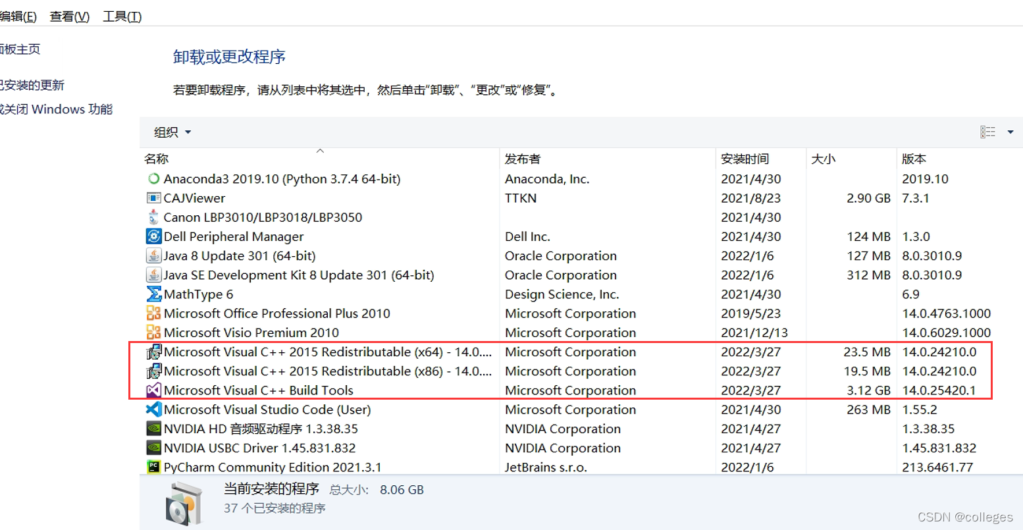Click the Java 8 Update 301 icon
This screenshot has width=1023, height=530.
[153, 255]
